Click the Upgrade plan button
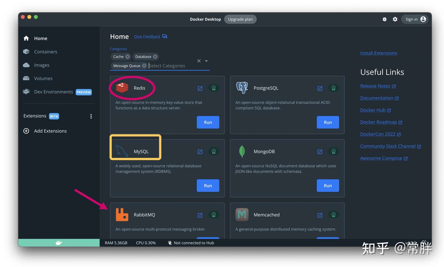 click(240, 19)
